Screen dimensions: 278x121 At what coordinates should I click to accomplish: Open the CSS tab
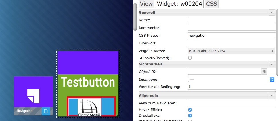tap(212, 3)
